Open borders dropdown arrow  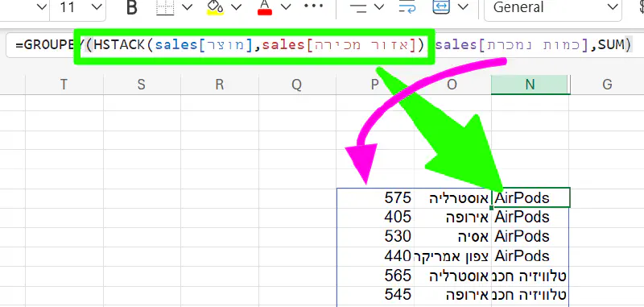[187, 7]
